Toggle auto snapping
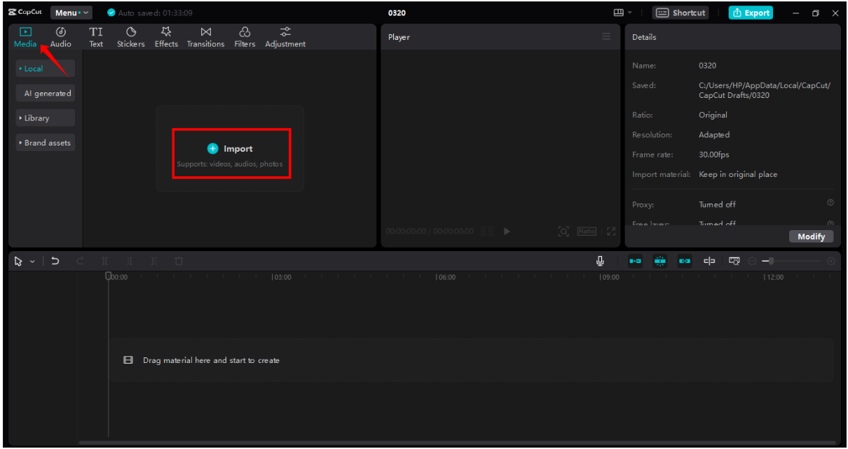Screen dimensions: 848x449 pos(659,261)
